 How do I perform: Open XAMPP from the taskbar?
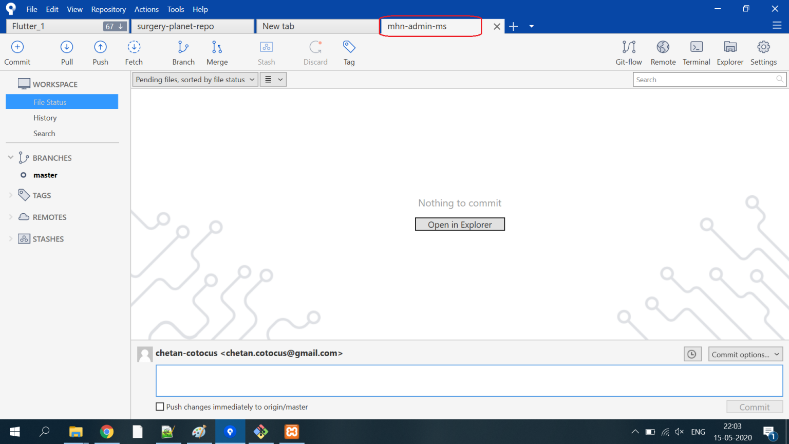(292, 432)
